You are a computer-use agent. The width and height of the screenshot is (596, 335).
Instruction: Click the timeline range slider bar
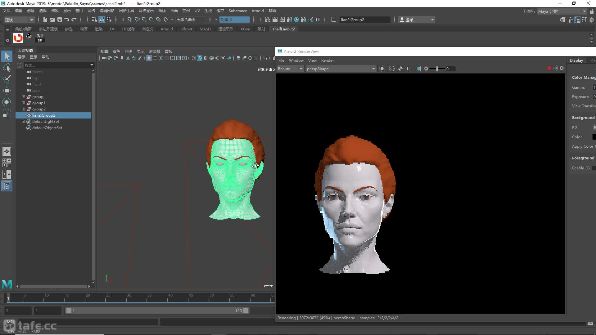[x=157, y=310]
